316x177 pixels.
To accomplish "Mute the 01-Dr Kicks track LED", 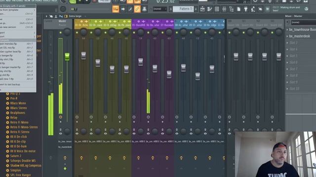I will [x=77, y=32].
